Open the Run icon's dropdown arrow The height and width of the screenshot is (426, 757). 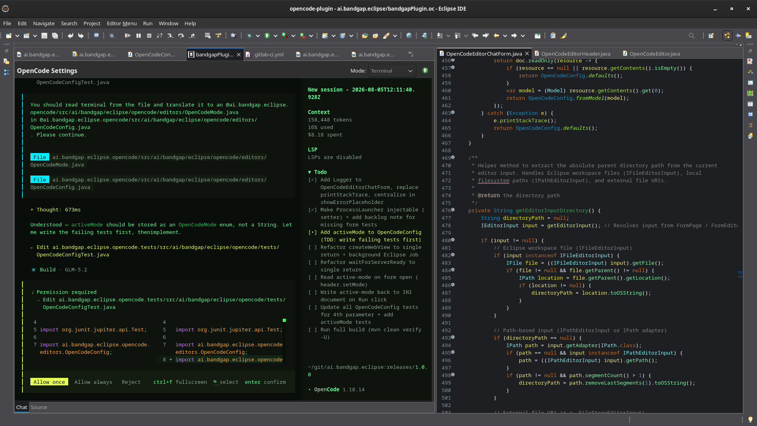tap(276, 35)
